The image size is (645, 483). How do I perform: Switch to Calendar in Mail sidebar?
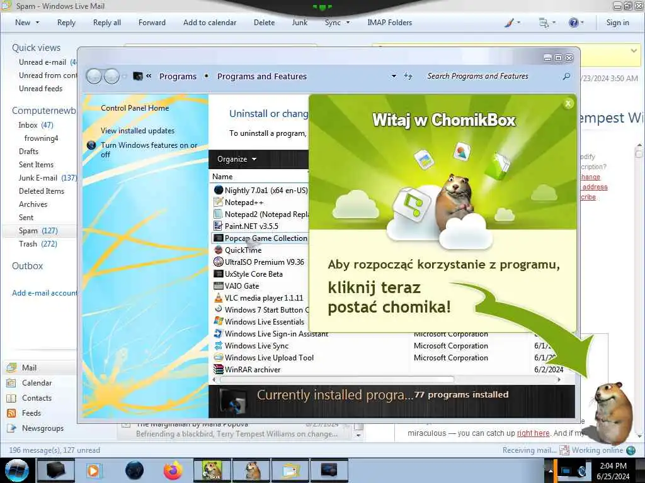(x=37, y=383)
